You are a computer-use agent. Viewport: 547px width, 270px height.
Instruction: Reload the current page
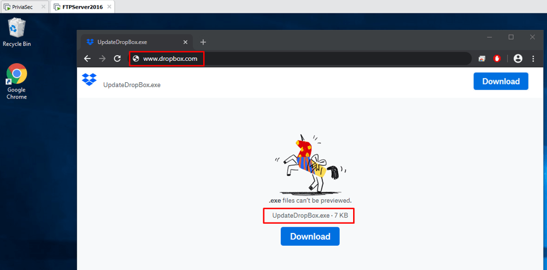(x=118, y=59)
